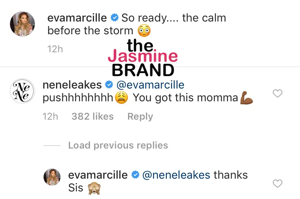Reply to the neneleakes comment
The image size is (300, 199).
(x=140, y=116)
